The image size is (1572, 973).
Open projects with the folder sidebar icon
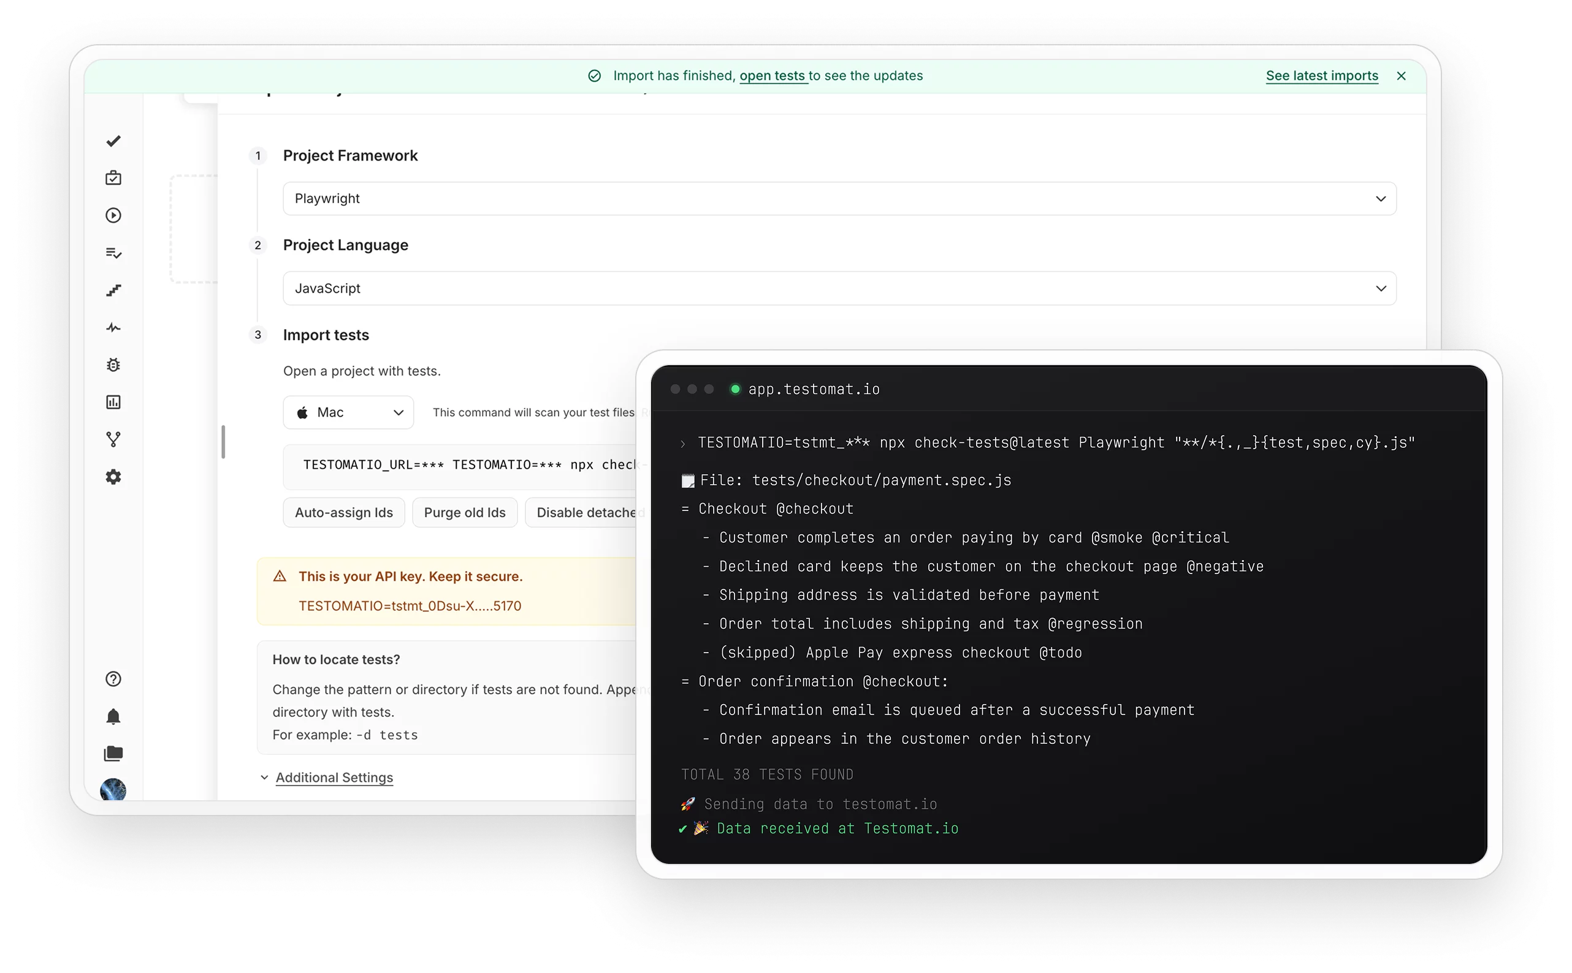point(113,754)
